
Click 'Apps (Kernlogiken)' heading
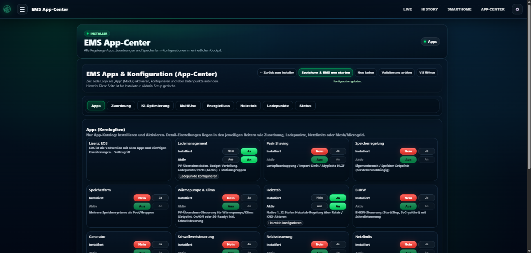[106, 129]
